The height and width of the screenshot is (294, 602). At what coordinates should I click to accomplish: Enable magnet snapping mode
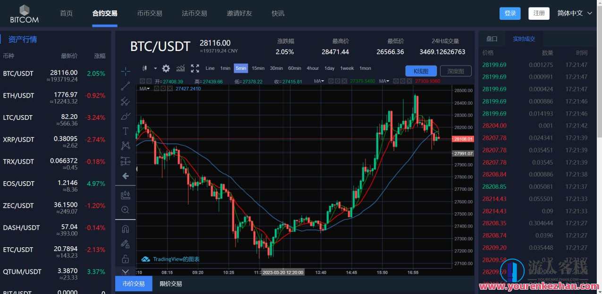125,228
